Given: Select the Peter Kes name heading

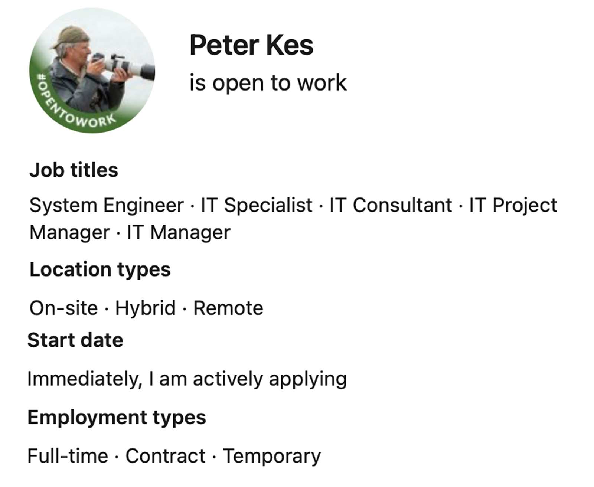Looking at the screenshot, I should 251,45.
